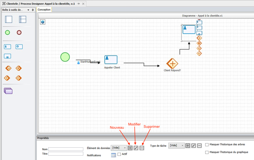The height and width of the screenshot is (160, 254).
Task: Pick the red End event toolbox icon
Action: click(19, 33)
